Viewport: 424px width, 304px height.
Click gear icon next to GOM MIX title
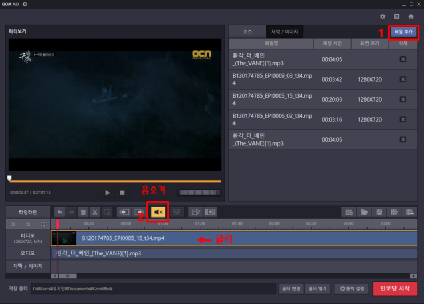point(25,4)
